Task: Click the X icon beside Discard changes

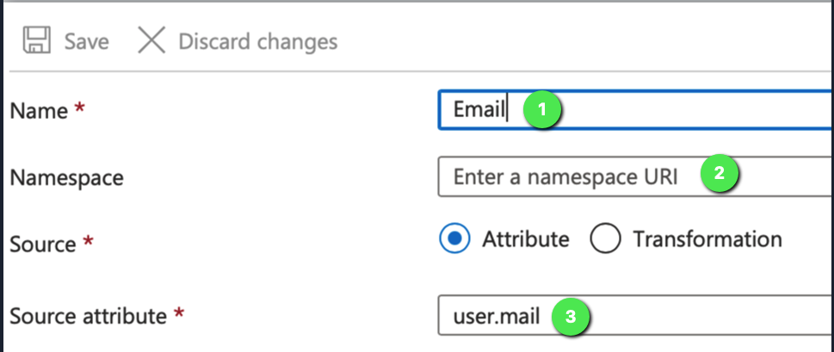Action: (x=151, y=41)
